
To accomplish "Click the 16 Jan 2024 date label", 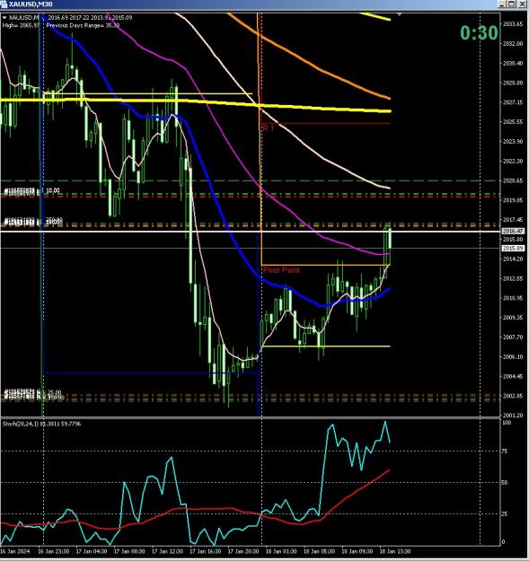I will coord(15,551).
